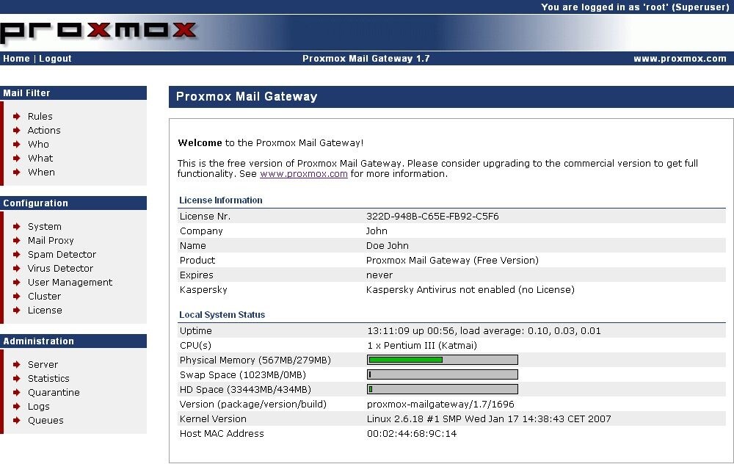Click the red arrow icon beside Rules
This screenshot has width=734, height=464.
[16, 116]
